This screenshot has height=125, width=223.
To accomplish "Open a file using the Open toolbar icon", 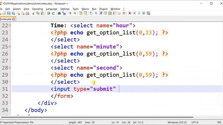I will coord(4,13).
